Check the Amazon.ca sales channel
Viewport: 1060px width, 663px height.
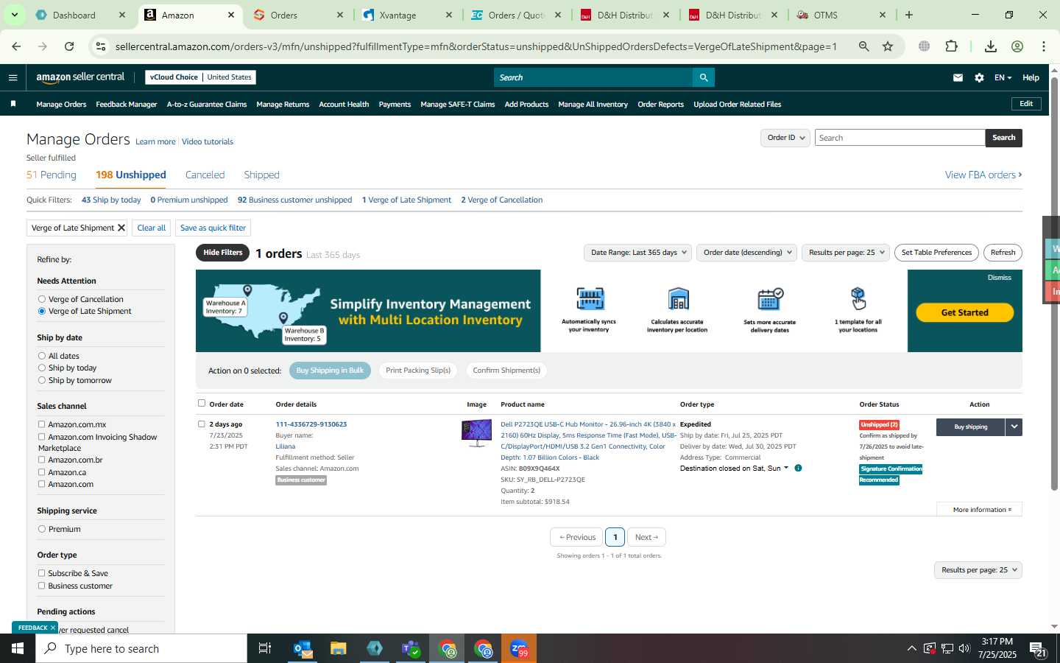[42, 472]
